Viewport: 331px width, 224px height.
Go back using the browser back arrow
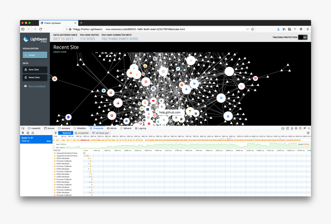(x=29, y=29)
